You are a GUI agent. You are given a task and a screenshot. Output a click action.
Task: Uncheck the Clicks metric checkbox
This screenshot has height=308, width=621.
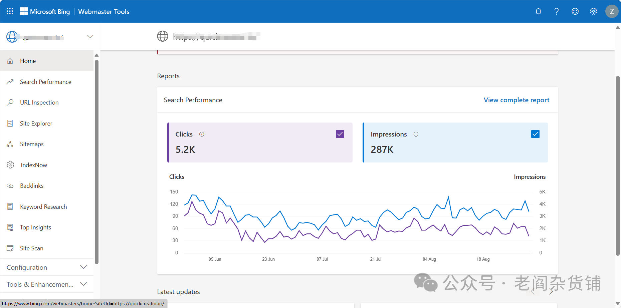pos(340,134)
